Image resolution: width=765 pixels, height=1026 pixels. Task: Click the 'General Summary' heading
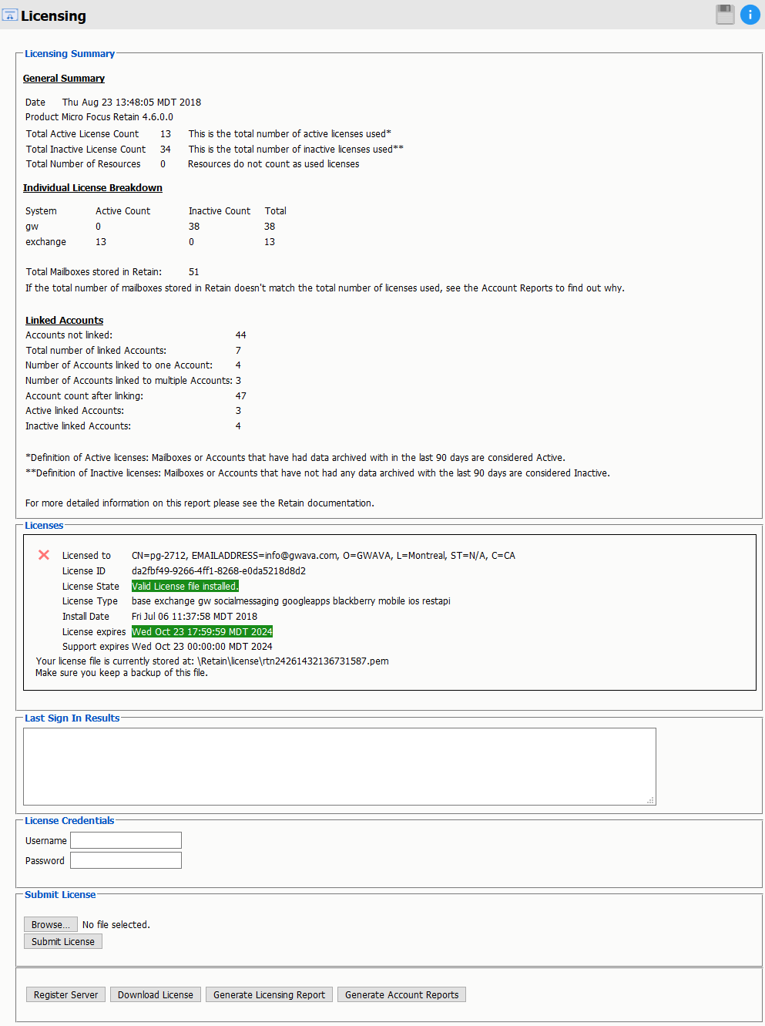tap(64, 79)
